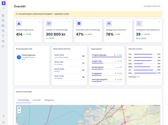Click the Beläggning vid kontroll car icon

pos(109,24)
